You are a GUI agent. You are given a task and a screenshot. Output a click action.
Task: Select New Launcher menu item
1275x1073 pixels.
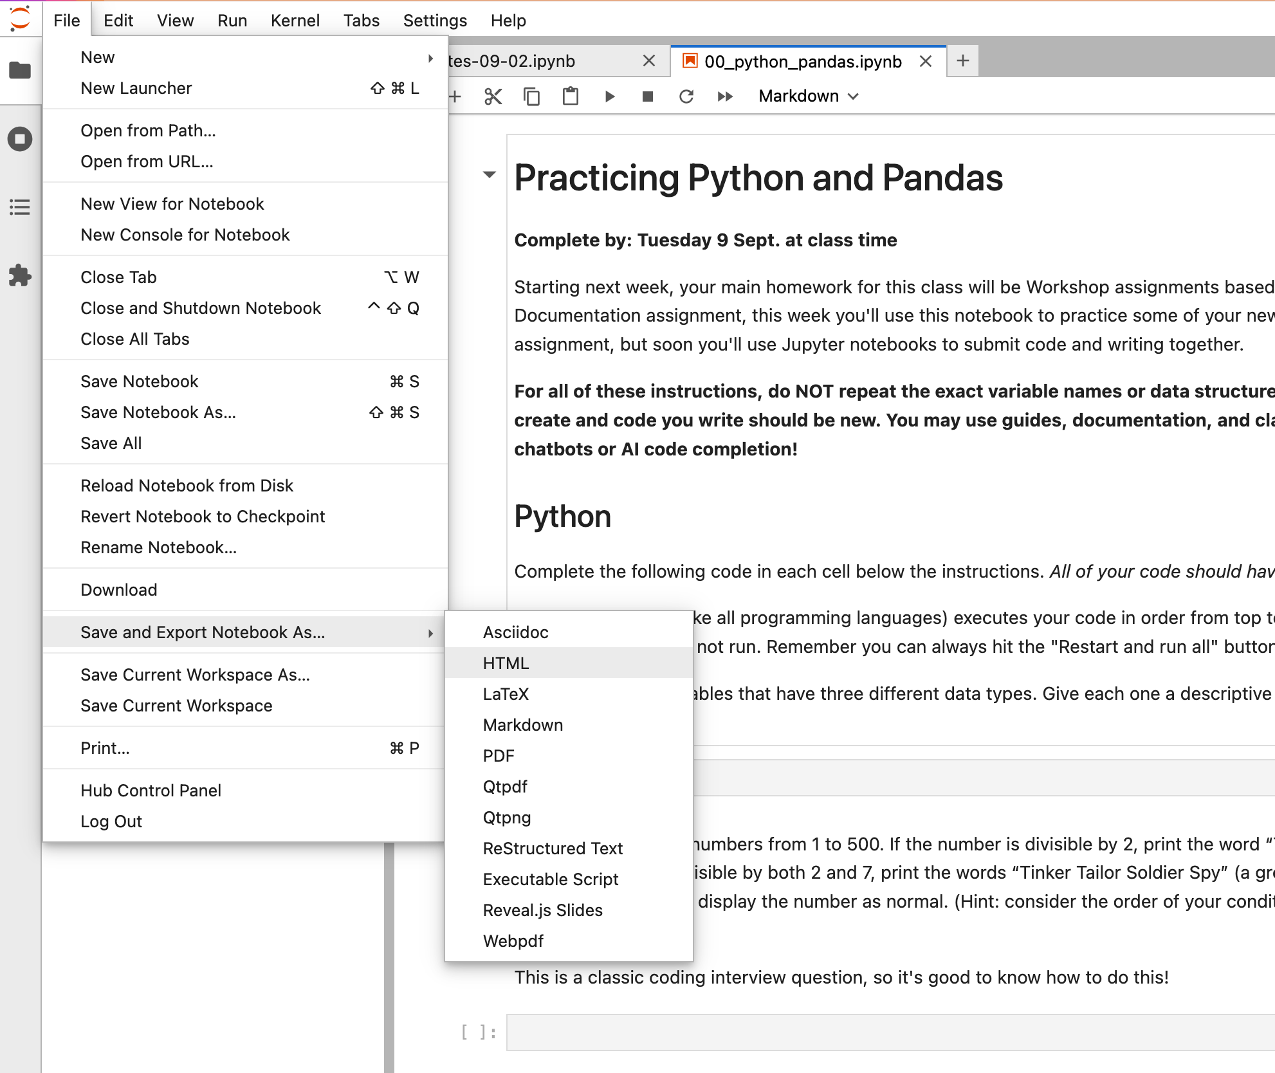[x=245, y=88]
